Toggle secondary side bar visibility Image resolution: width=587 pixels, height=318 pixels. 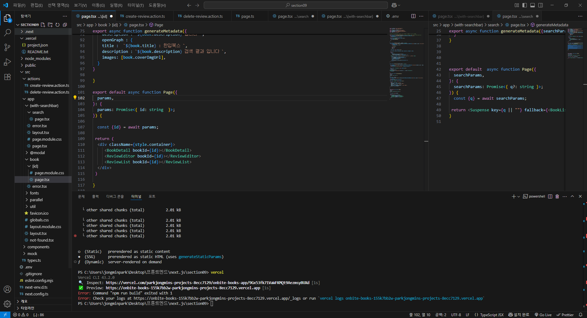[x=541, y=5]
